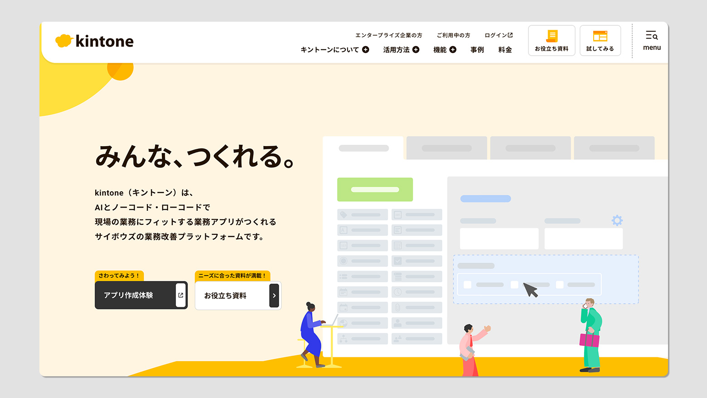Open お役立ち資料 from the hero button
Screen dimensions: 707x398
point(238,296)
